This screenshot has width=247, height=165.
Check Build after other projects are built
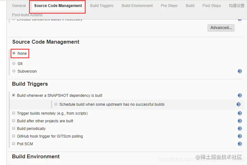[x=14, y=121]
